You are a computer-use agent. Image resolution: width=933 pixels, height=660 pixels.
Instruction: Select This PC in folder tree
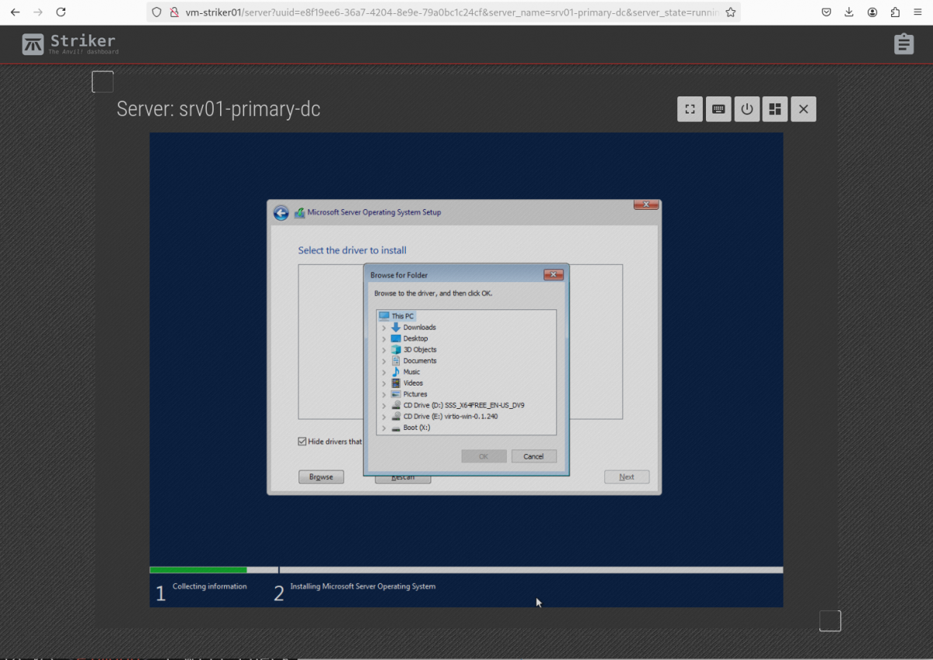pos(402,316)
